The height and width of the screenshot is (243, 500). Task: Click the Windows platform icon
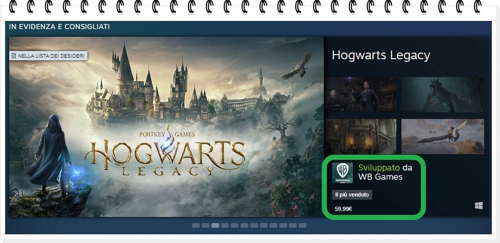pyautogui.click(x=479, y=205)
